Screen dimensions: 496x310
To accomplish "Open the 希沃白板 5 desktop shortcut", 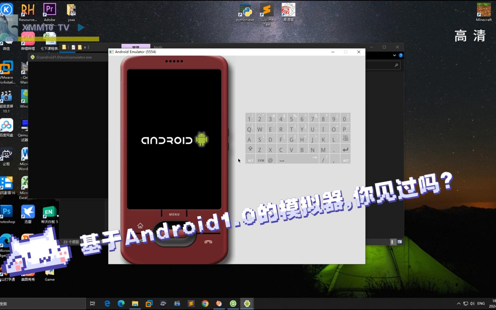I will [49, 214].
